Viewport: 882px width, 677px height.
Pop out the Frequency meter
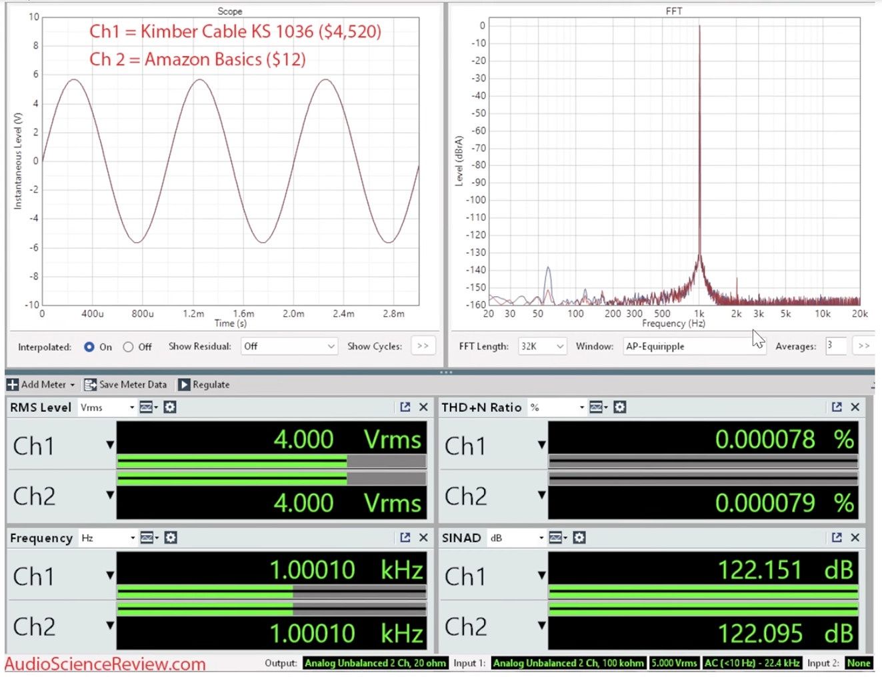405,538
